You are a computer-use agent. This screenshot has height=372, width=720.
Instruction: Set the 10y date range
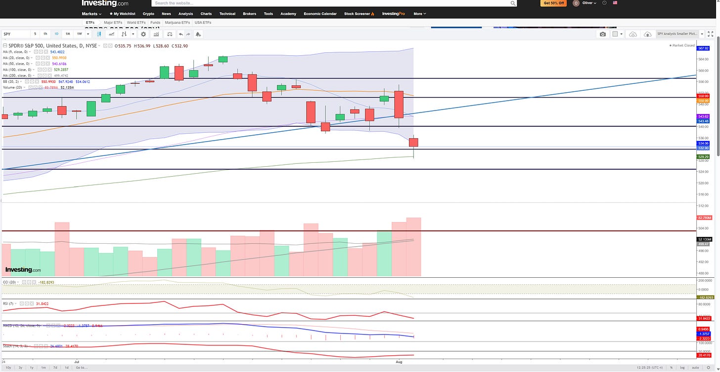pyautogui.click(x=9, y=368)
